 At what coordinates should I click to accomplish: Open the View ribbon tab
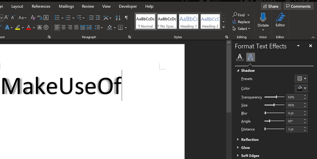click(106, 6)
